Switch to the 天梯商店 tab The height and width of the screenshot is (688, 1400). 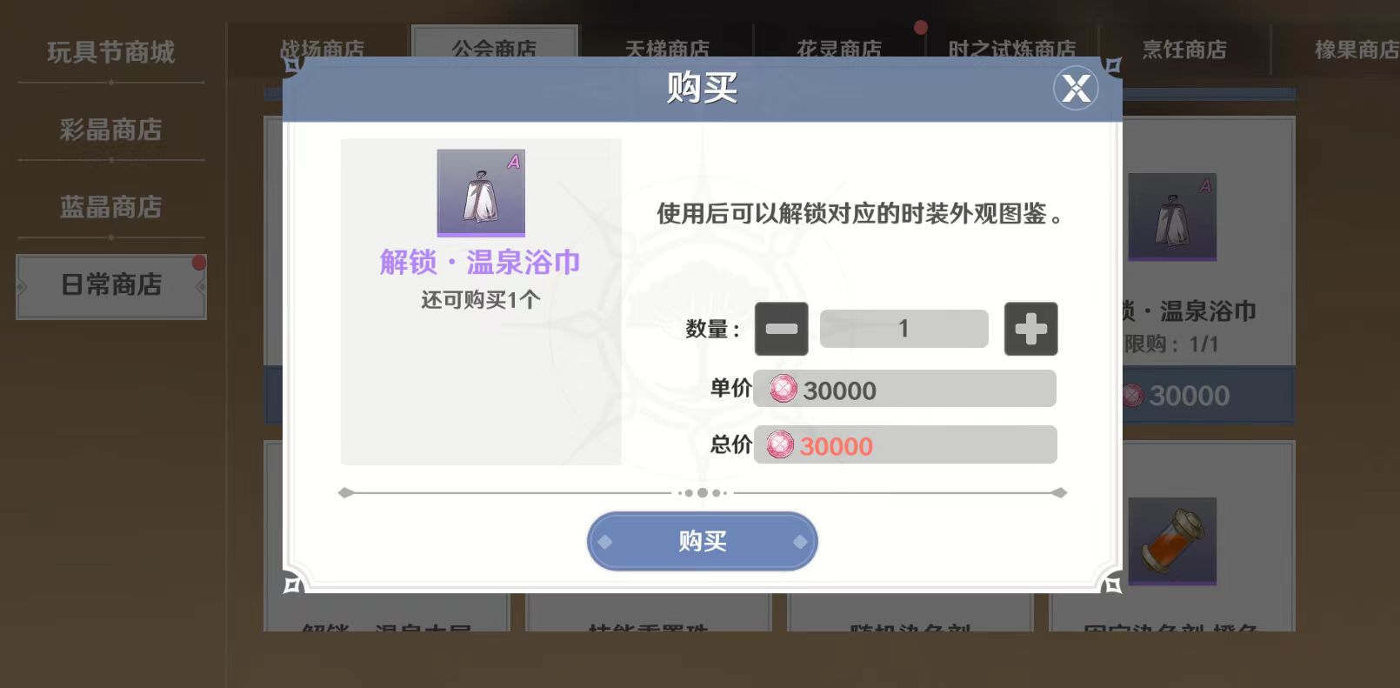click(667, 45)
